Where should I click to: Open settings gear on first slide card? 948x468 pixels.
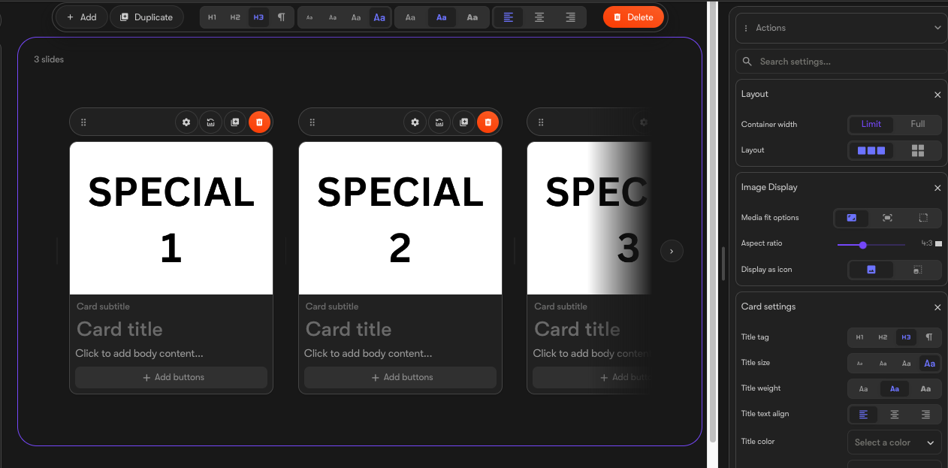(x=186, y=122)
